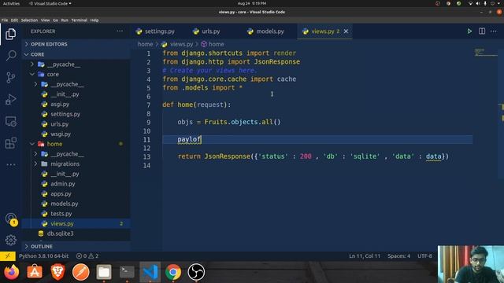
Task: Expand the top-level __pycache__ folder
Action: (x=76, y=64)
